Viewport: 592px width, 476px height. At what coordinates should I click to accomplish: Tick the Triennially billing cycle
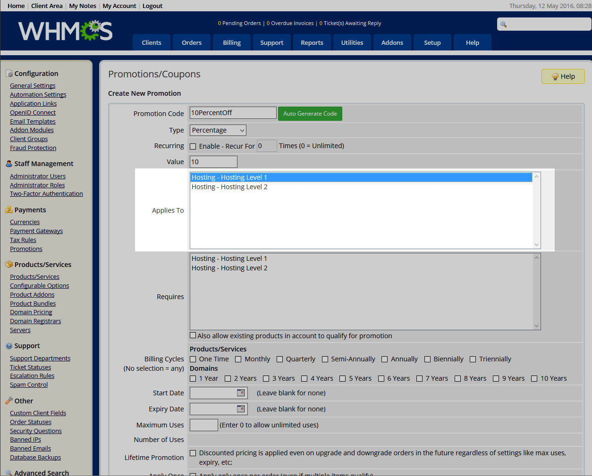(473, 359)
